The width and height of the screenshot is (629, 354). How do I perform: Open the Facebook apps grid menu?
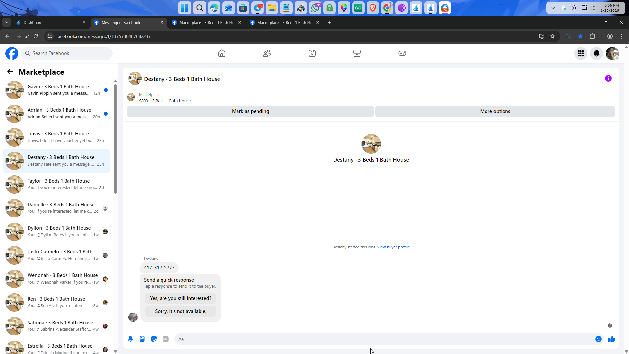click(x=581, y=53)
